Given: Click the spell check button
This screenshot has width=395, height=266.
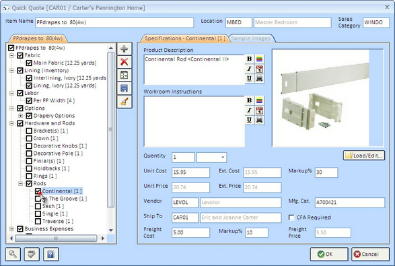Looking at the screenshot, I should [32, 254].
